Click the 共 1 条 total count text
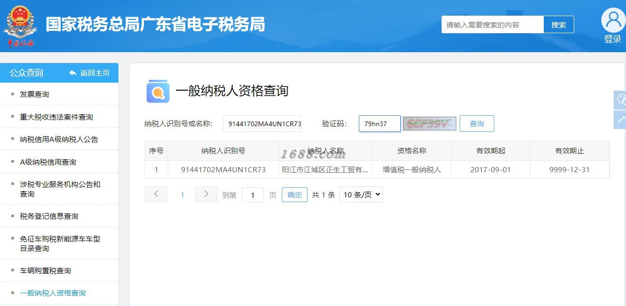Image resolution: width=626 pixels, height=306 pixels. (x=323, y=195)
